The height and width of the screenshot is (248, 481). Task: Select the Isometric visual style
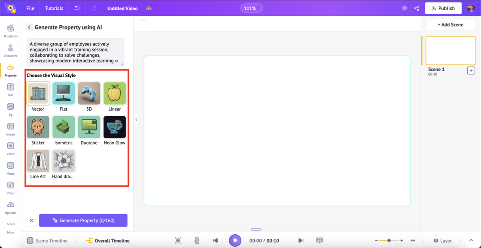click(x=63, y=127)
